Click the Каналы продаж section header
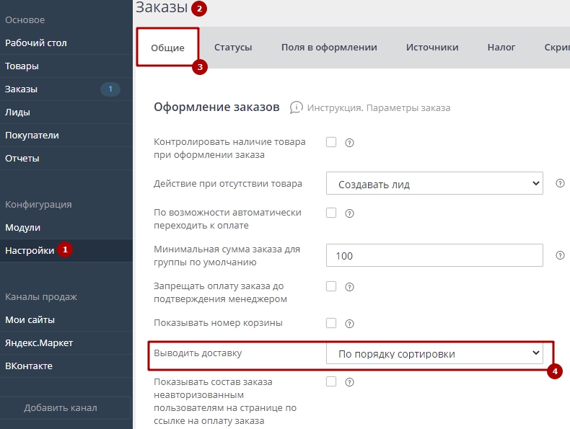570x429 pixels. pyautogui.click(x=41, y=297)
